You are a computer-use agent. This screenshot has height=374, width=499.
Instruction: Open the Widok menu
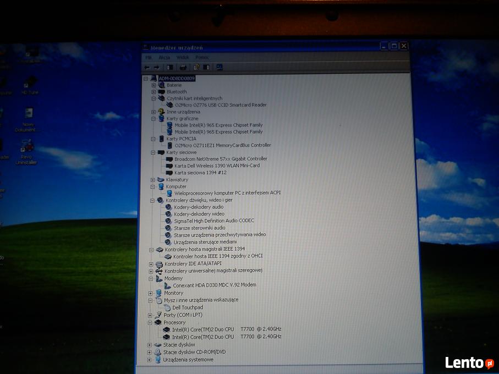[183, 58]
